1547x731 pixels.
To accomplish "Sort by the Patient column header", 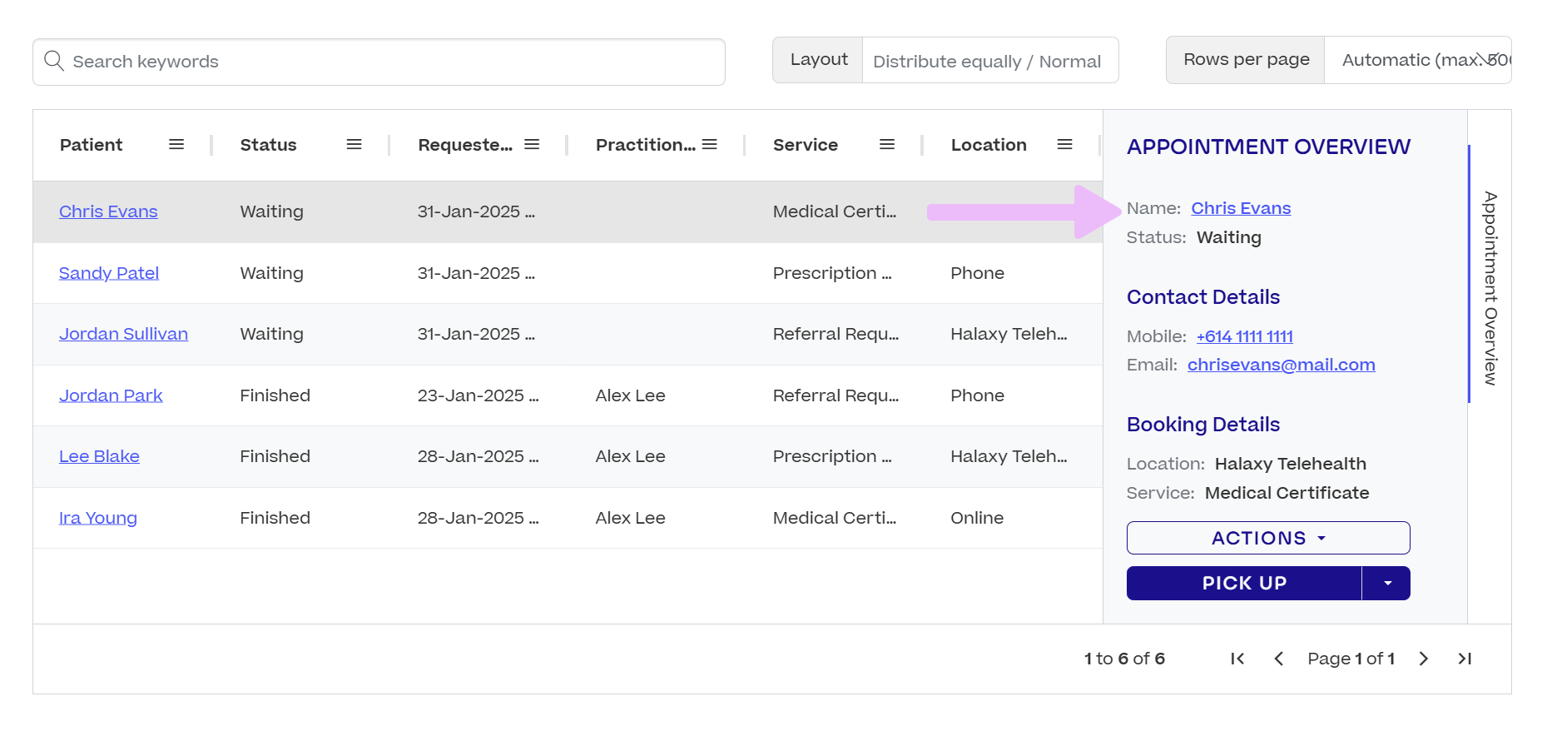I will [91, 145].
